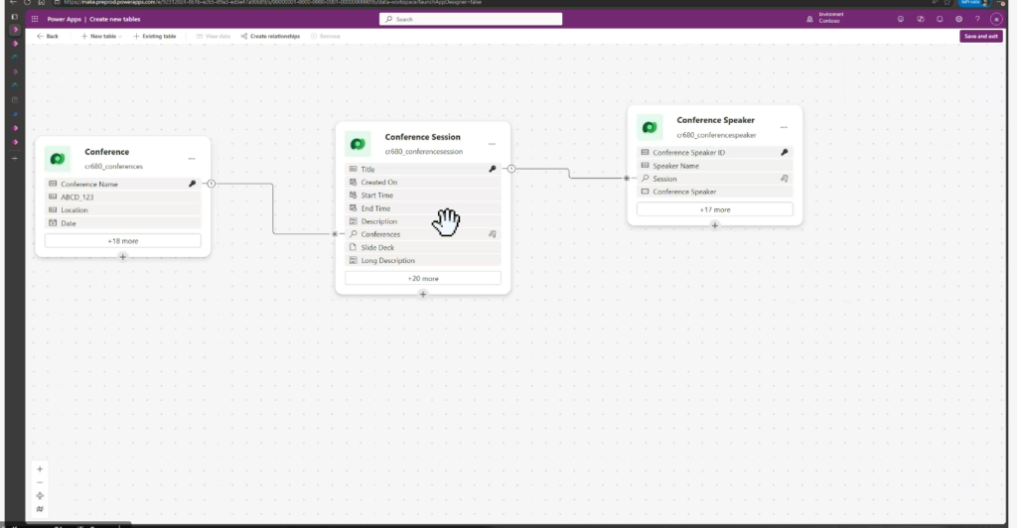The width and height of the screenshot is (1017, 528).
Task: Fit the diagram to view
Action: (40, 495)
